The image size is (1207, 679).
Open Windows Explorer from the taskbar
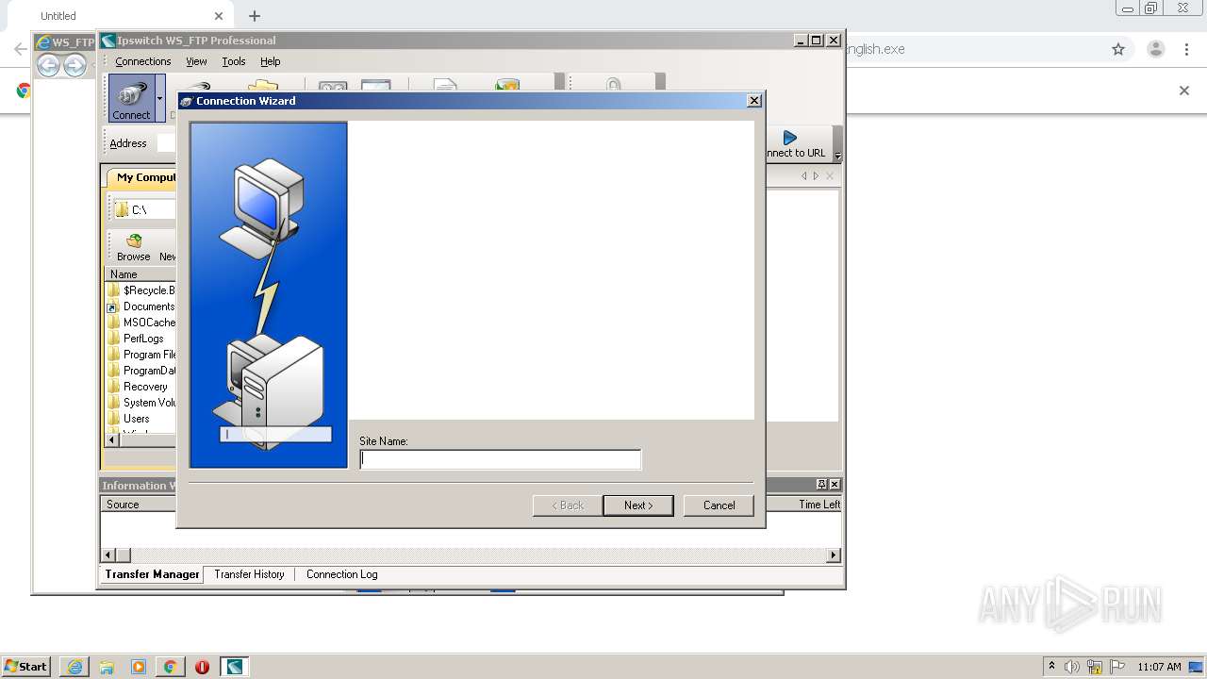[x=107, y=667]
